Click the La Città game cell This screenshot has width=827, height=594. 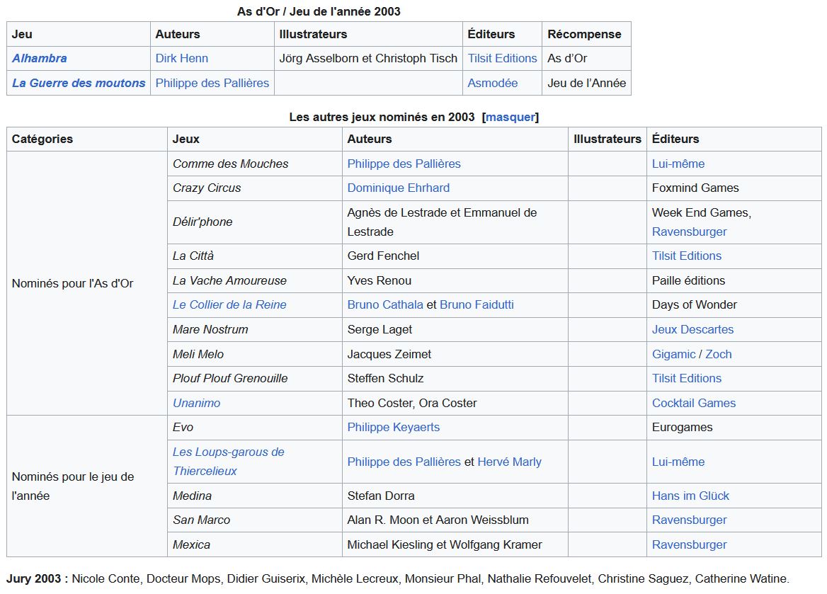coord(255,256)
